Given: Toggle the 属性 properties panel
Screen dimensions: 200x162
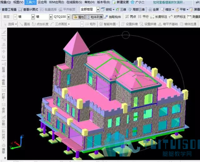Looking at the screenshot, I should tap(79, 17).
